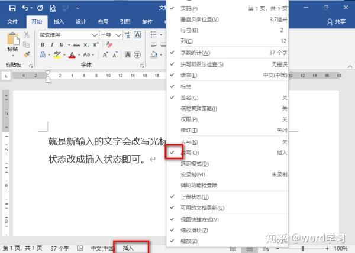Screen dimensions: 355x253
Task: Click the Save icon in quick access toolbar
Action: [x=12, y=8]
